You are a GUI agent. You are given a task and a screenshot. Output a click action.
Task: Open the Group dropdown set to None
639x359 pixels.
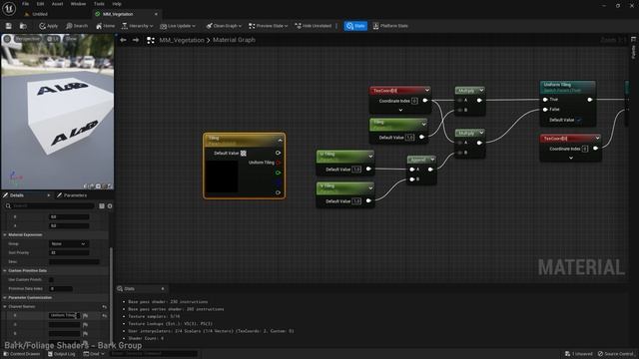tap(69, 243)
